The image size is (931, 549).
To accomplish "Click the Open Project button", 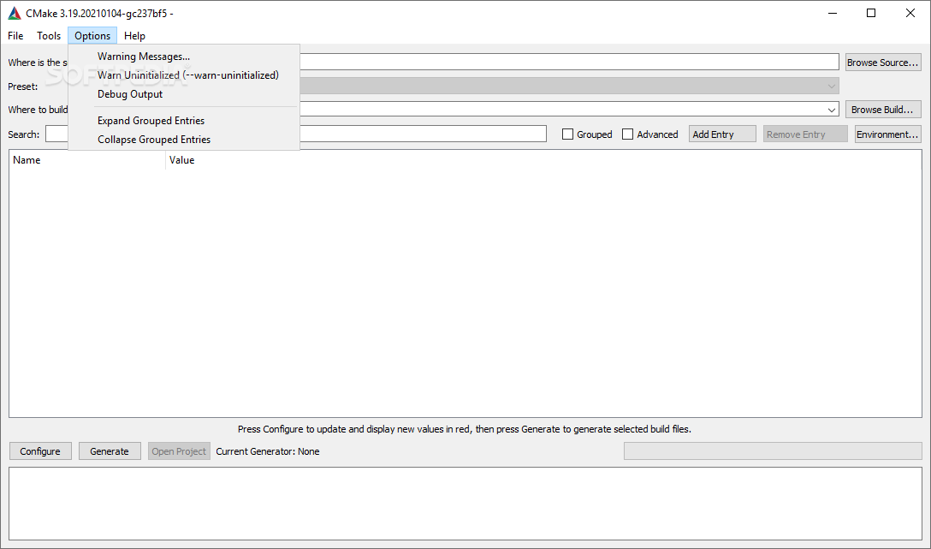I will [180, 451].
